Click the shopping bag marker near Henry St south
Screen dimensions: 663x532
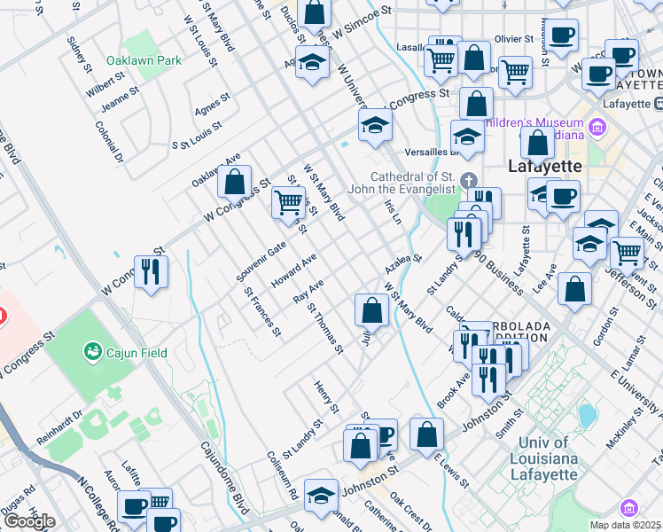[360, 448]
